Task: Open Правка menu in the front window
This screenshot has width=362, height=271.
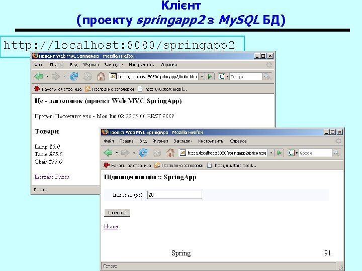Action: (x=126, y=141)
